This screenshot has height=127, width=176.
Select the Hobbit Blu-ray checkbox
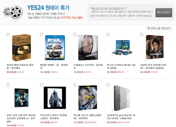pyautogui.click(x=8, y=85)
